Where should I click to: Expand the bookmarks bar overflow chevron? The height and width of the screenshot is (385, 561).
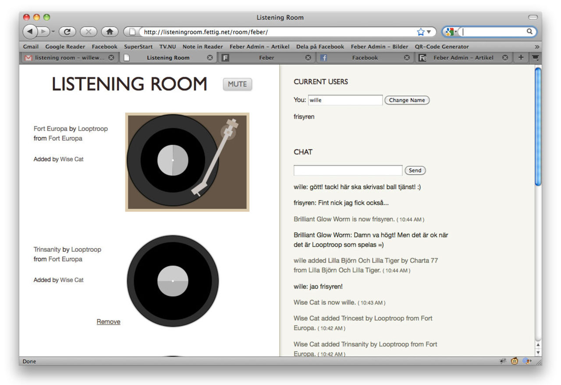point(537,46)
